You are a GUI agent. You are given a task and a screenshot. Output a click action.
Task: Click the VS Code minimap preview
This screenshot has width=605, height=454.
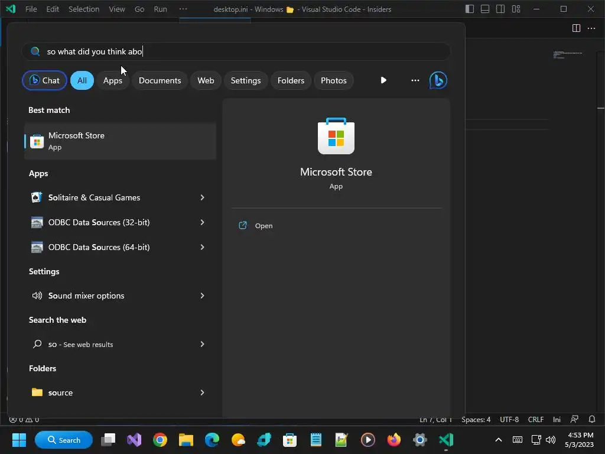[x=568, y=55]
